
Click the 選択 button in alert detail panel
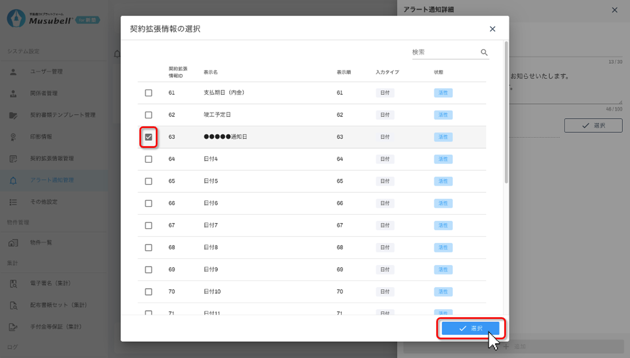593,125
